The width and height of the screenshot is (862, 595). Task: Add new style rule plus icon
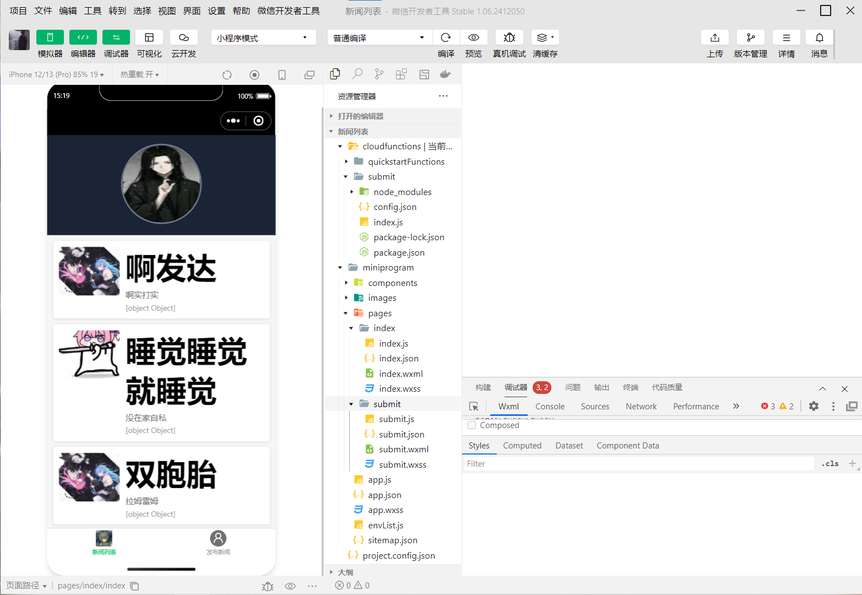tap(852, 463)
